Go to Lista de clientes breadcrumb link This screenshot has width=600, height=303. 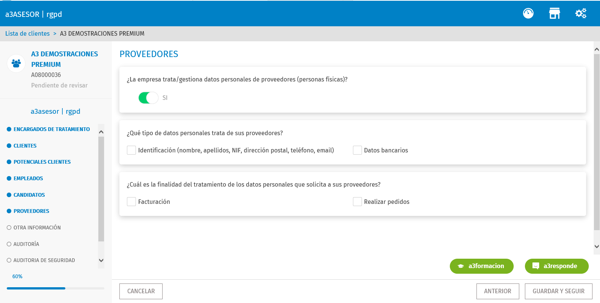coord(27,33)
